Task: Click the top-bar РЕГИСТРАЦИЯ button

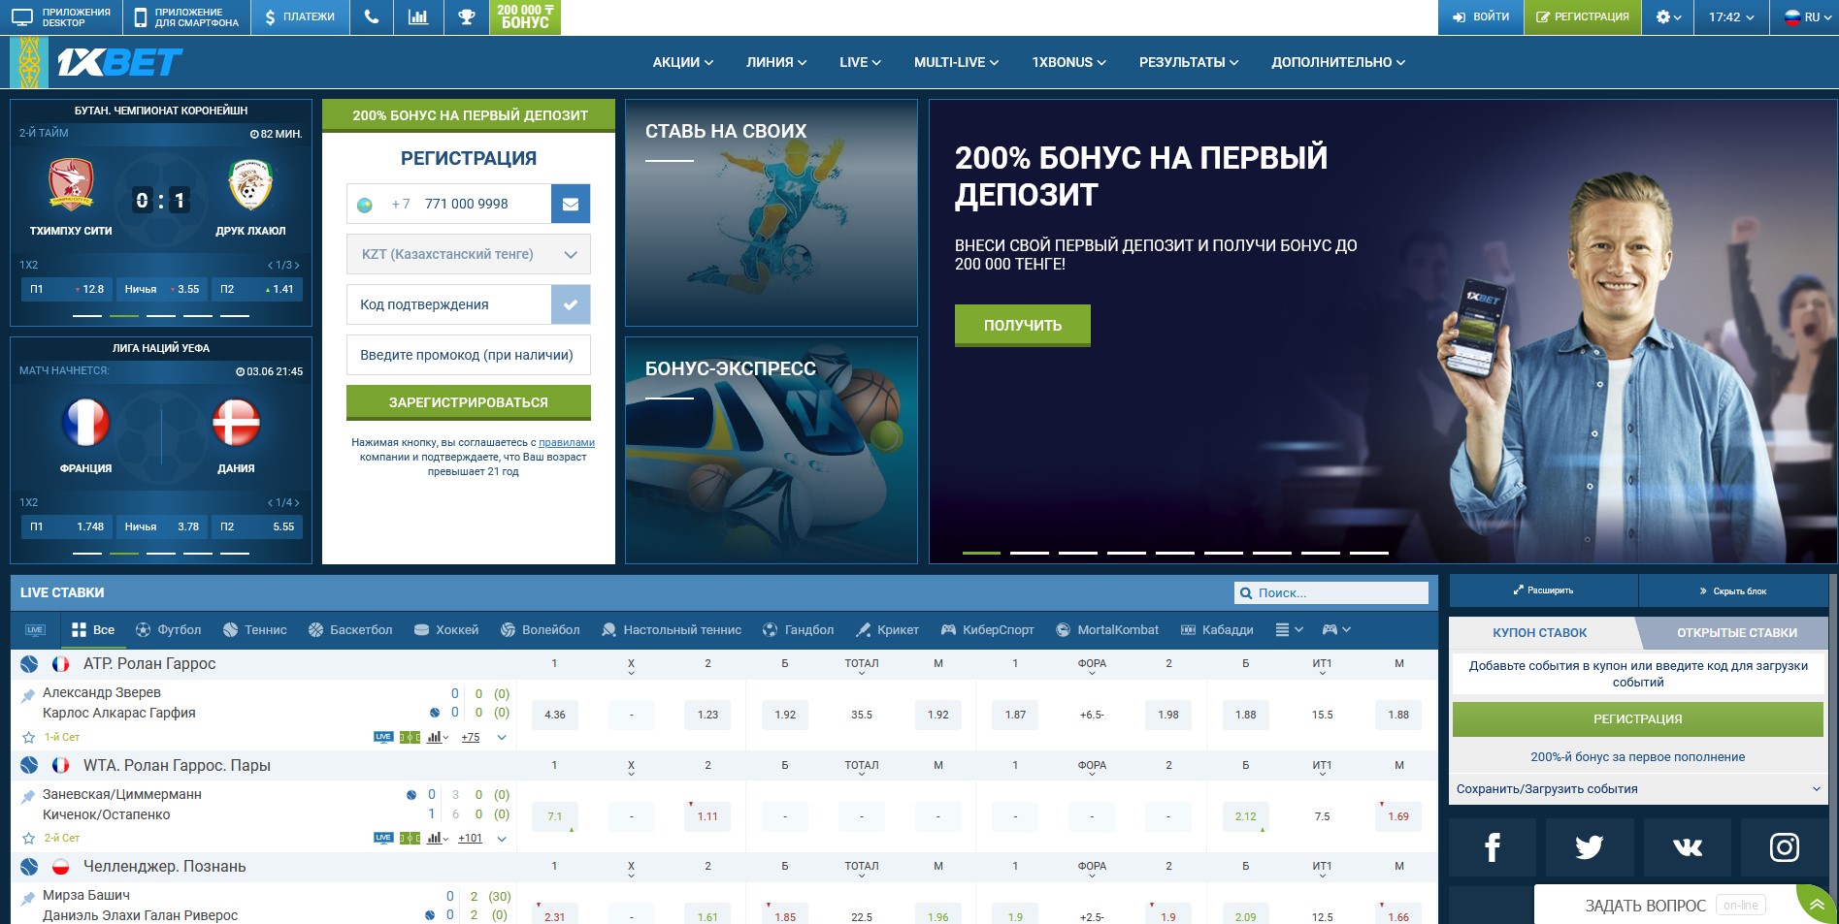Action: [1583, 16]
